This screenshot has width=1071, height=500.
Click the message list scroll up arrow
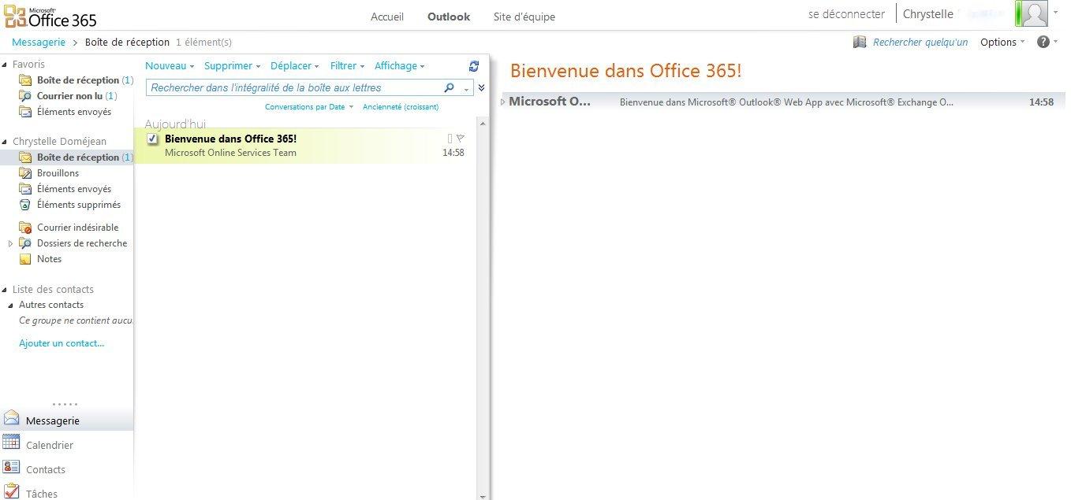tap(483, 122)
